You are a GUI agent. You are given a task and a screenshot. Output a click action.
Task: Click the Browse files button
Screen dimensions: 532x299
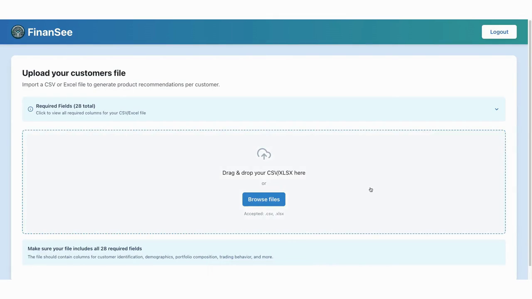coord(264,199)
